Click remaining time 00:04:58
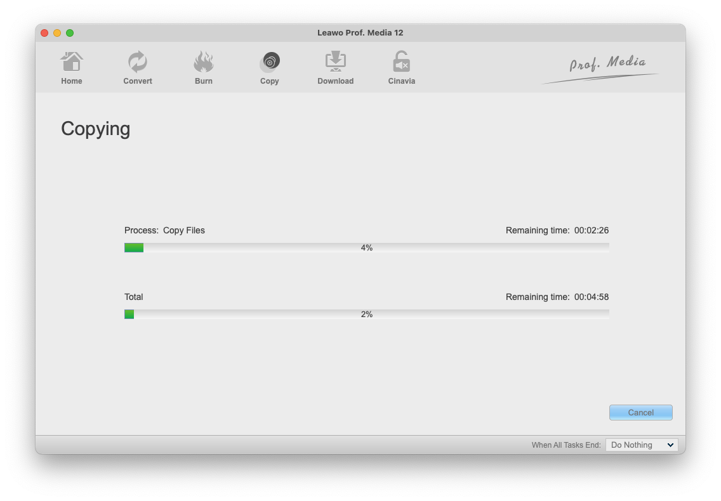 [x=557, y=297]
